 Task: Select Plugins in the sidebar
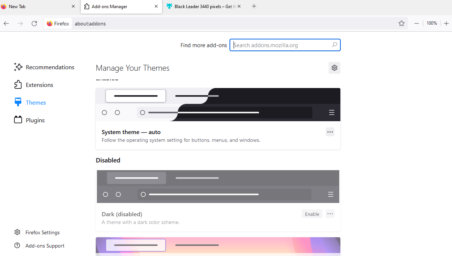[x=35, y=120]
